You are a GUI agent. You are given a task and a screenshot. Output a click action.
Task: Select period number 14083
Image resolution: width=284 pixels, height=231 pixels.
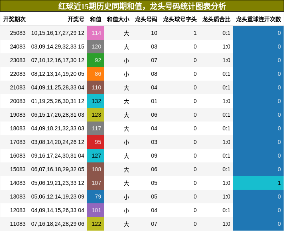[18, 183]
